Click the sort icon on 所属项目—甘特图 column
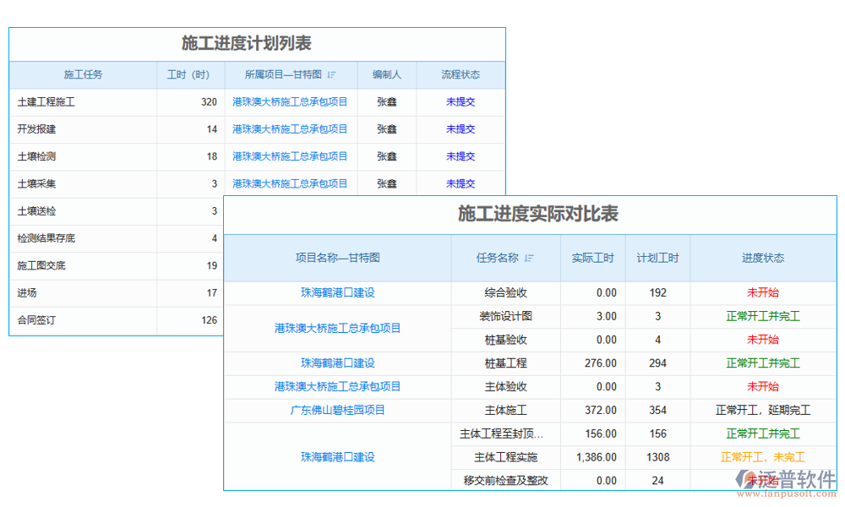This screenshot has height=507, width=845. pos(331,74)
